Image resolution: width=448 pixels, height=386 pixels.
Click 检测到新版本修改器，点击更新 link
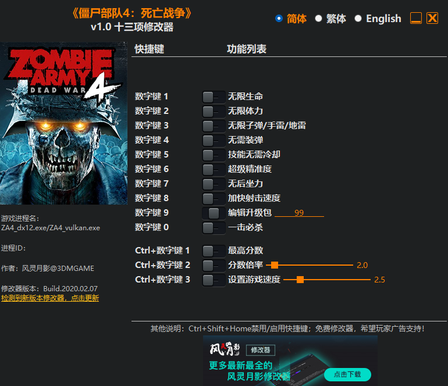(x=50, y=298)
